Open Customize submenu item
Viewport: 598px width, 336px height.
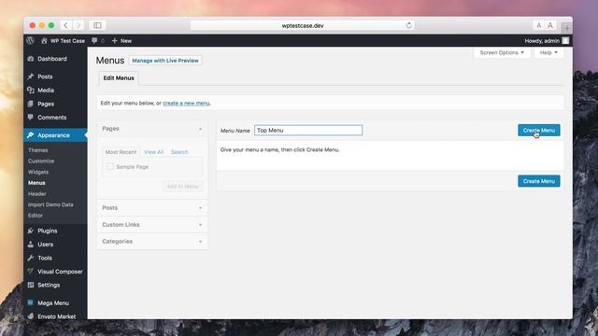point(41,161)
